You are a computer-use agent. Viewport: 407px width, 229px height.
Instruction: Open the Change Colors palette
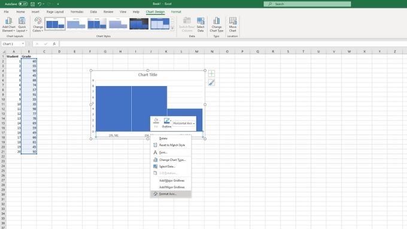click(x=38, y=25)
